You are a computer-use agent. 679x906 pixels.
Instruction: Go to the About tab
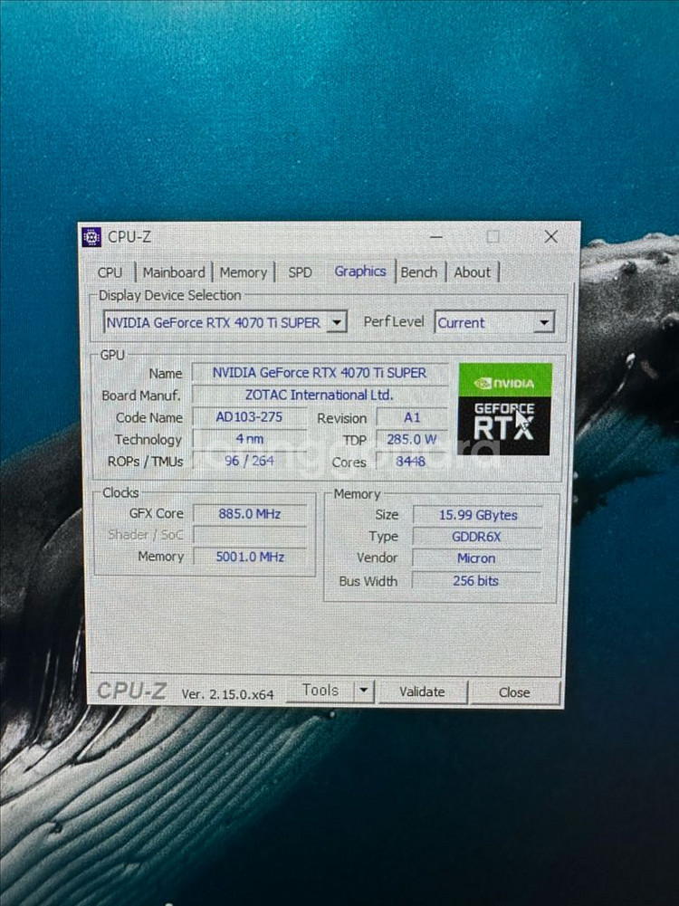pyautogui.click(x=472, y=272)
